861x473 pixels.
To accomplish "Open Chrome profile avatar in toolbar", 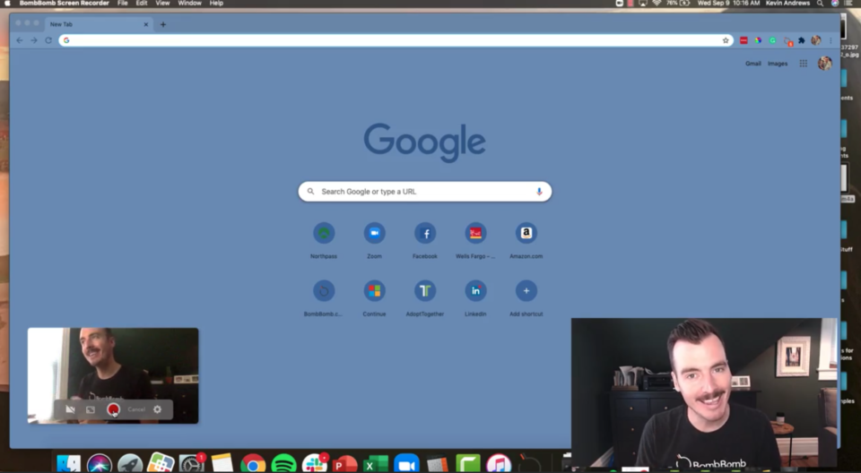I will pos(816,40).
